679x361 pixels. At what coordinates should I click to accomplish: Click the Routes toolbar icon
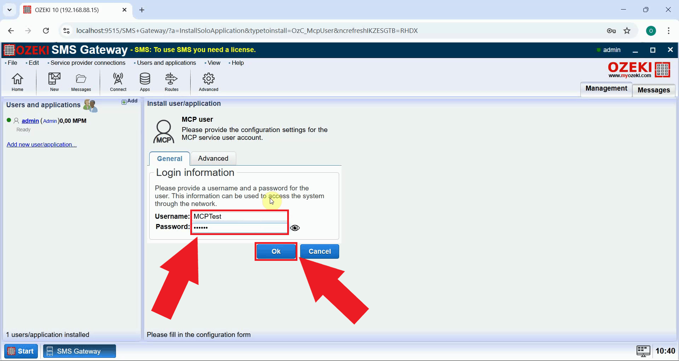[171, 81]
